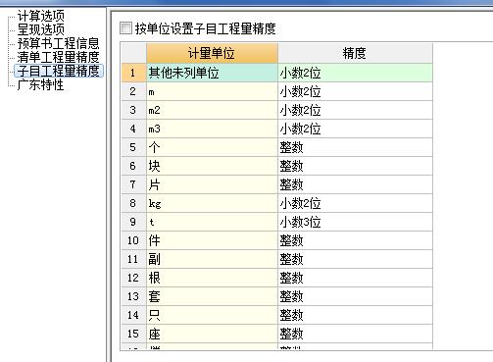Image resolution: width=493 pixels, height=362 pixels.
Task: Select the kg unit cell
Action: point(212,203)
